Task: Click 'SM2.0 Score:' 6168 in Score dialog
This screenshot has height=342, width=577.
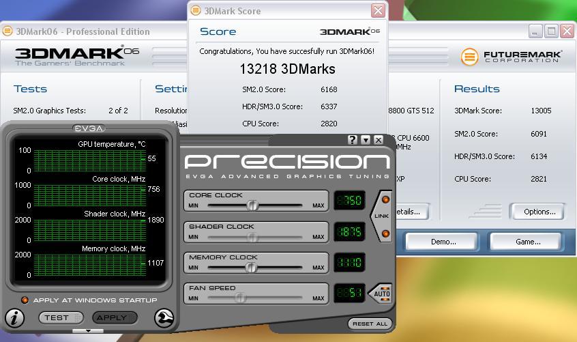Action: click(x=290, y=89)
